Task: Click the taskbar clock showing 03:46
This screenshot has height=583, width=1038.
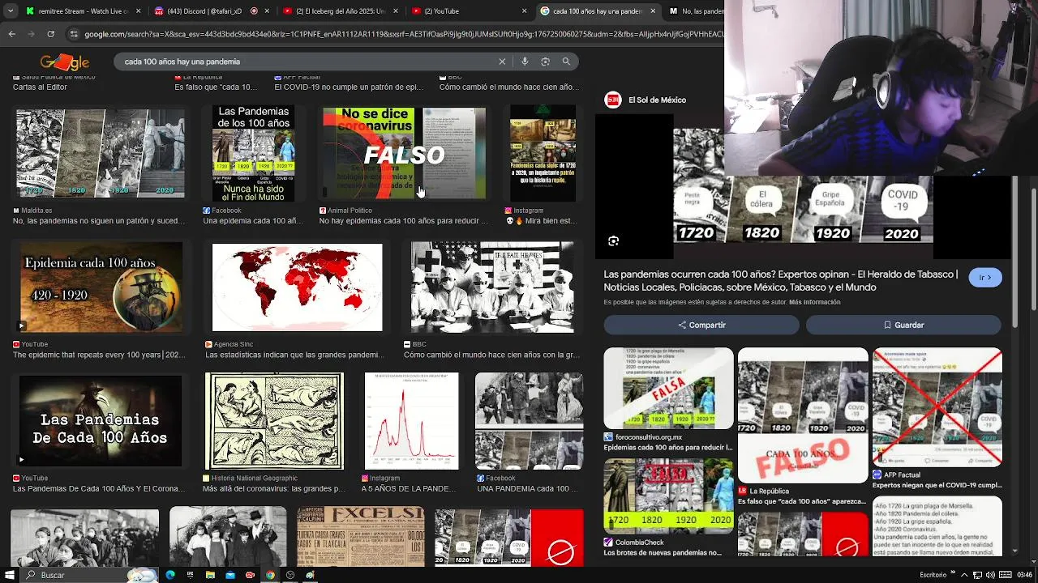Action: point(1024,575)
